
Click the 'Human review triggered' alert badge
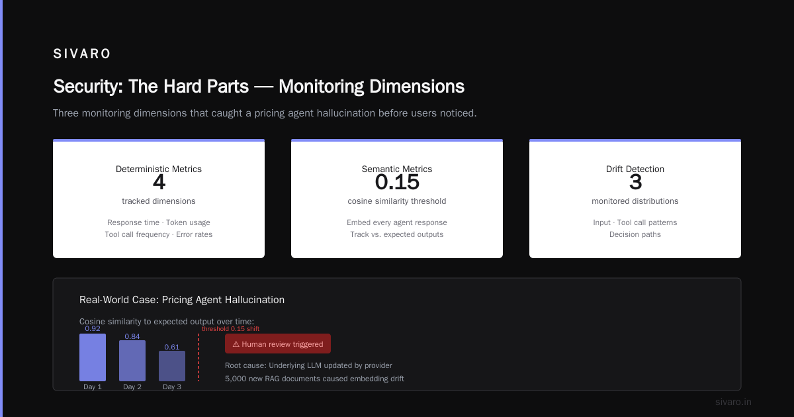point(278,344)
